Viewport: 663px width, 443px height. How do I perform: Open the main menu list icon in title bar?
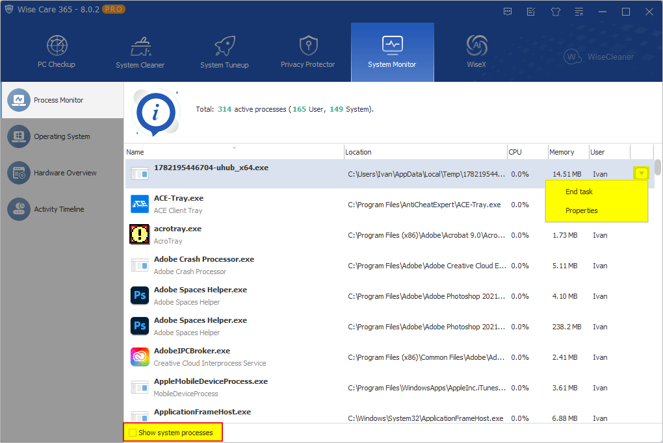tap(579, 12)
